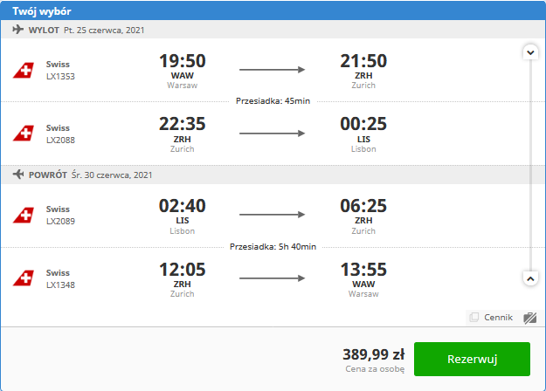Click the Swiss airline name above LX1353
This screenshot has height=391, width=546.
[x=58, y=65]
